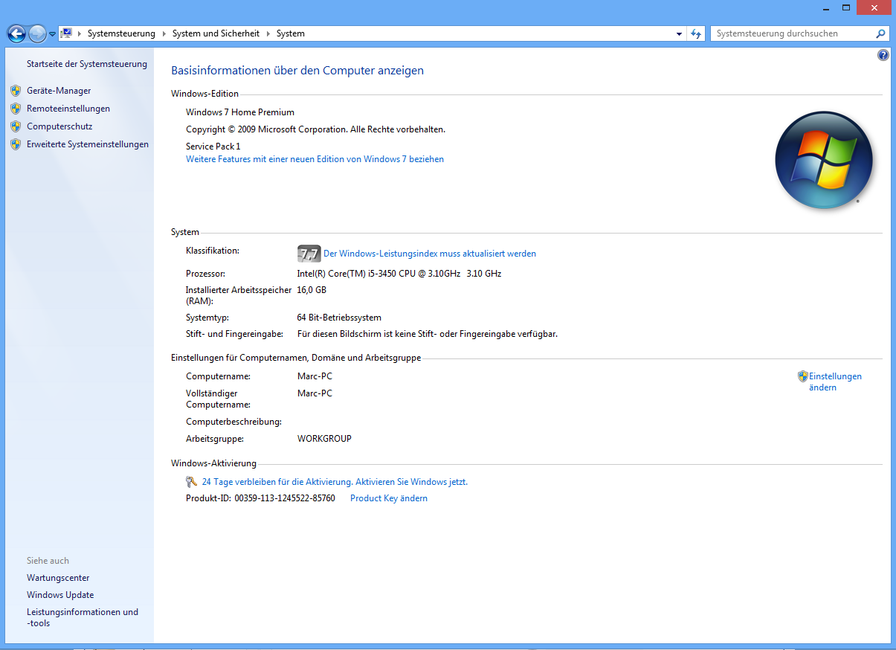Click processor value Intel(R) Core(TM) i5-3450

click(x=399, y=274)
